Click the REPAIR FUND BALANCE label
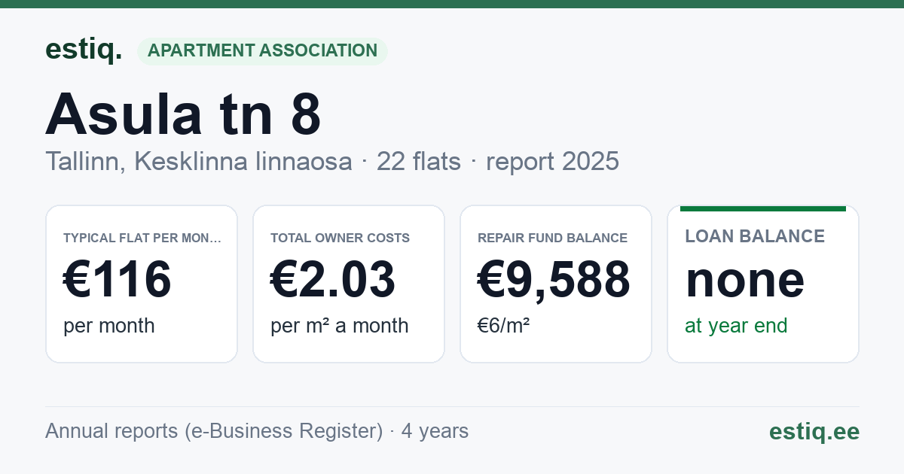The height and width of the screenshot is (474, 904). 553,238
